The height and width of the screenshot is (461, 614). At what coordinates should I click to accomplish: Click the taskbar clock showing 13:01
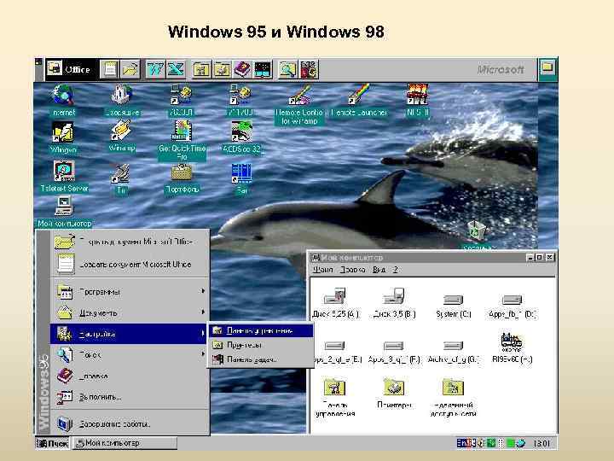[x=542, y=443]
